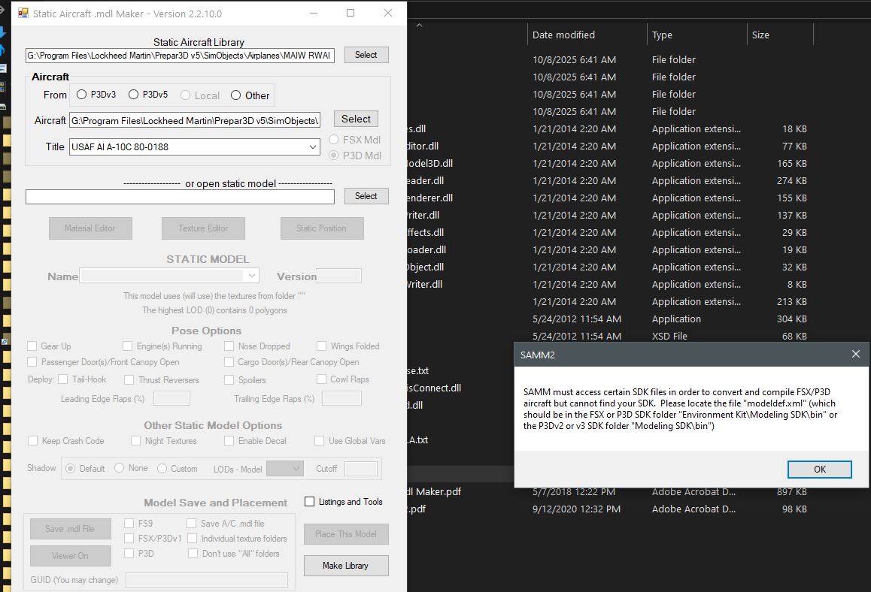Click the open static model path field
The width and height of the screenshot is (871, 592).
click(x=180, y=196)
